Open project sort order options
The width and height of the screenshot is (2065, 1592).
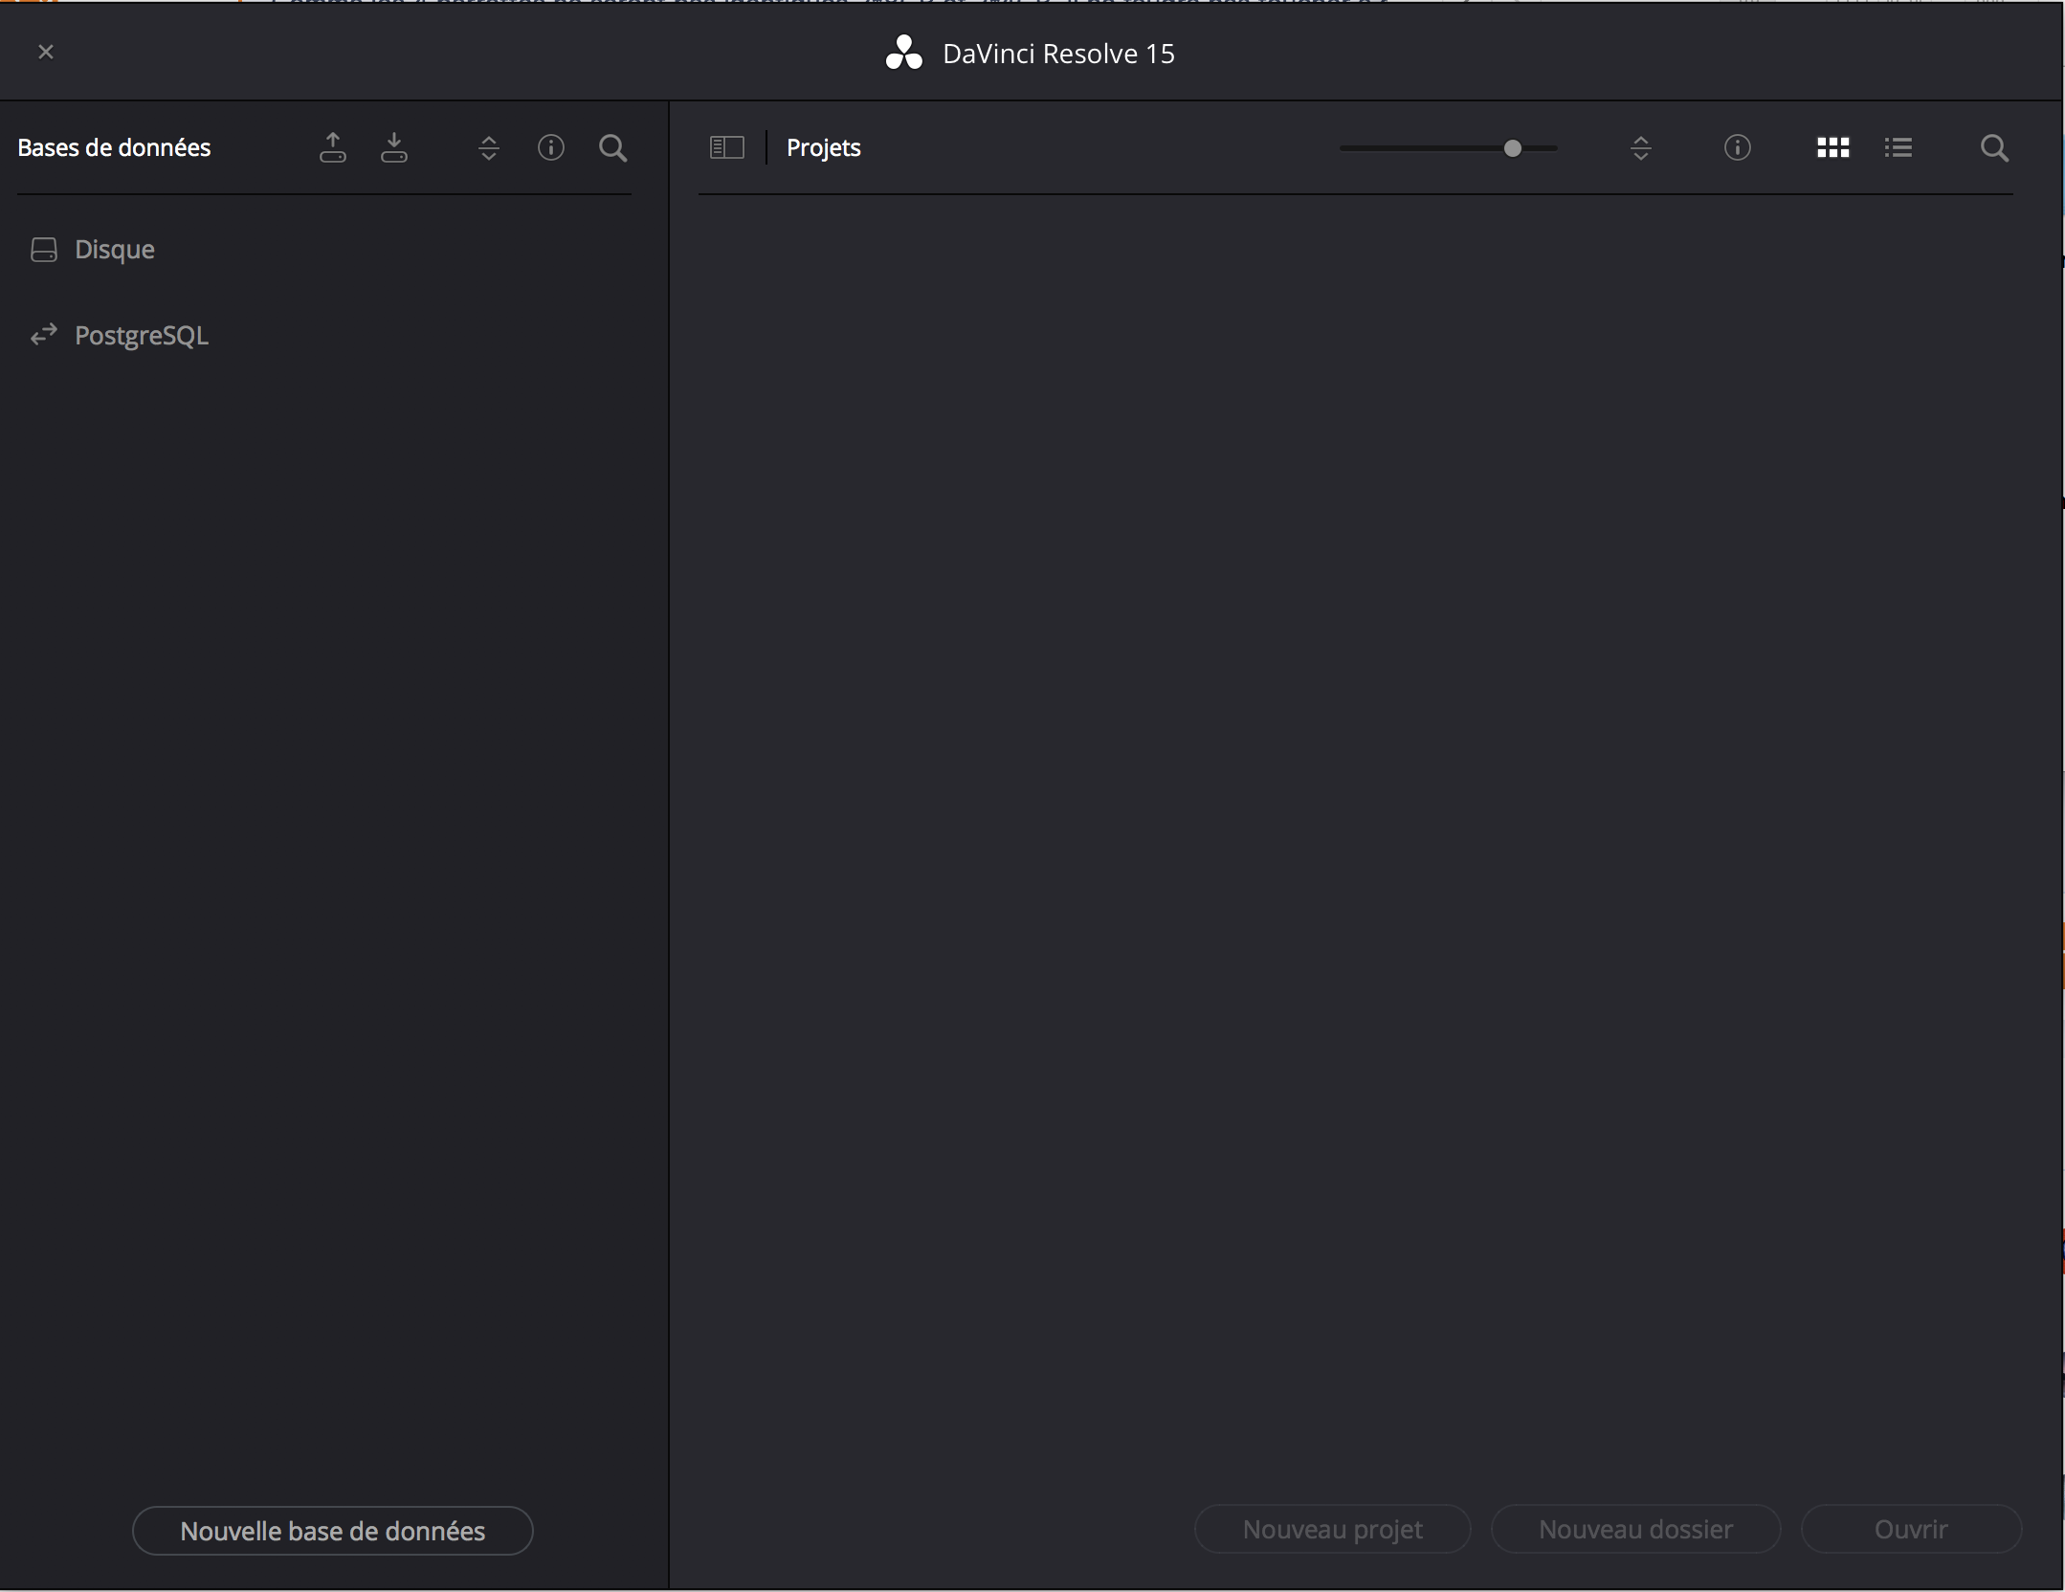[x=1640, y=147]
